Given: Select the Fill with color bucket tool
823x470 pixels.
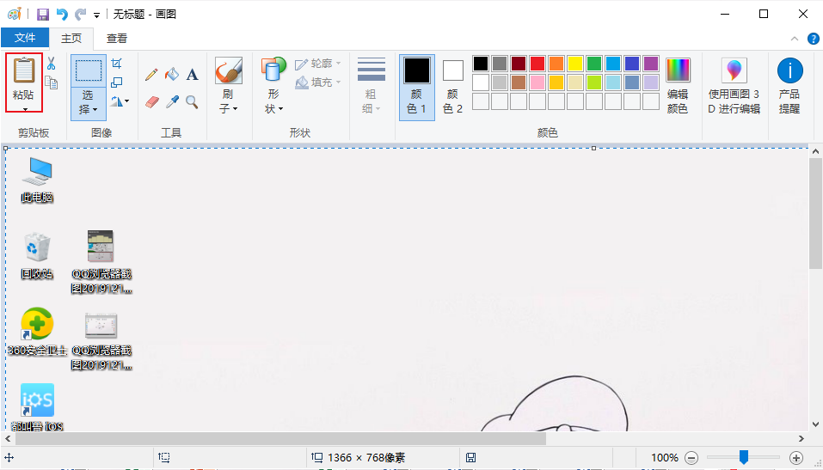Looking at the screenshot, I should (172, 75).
